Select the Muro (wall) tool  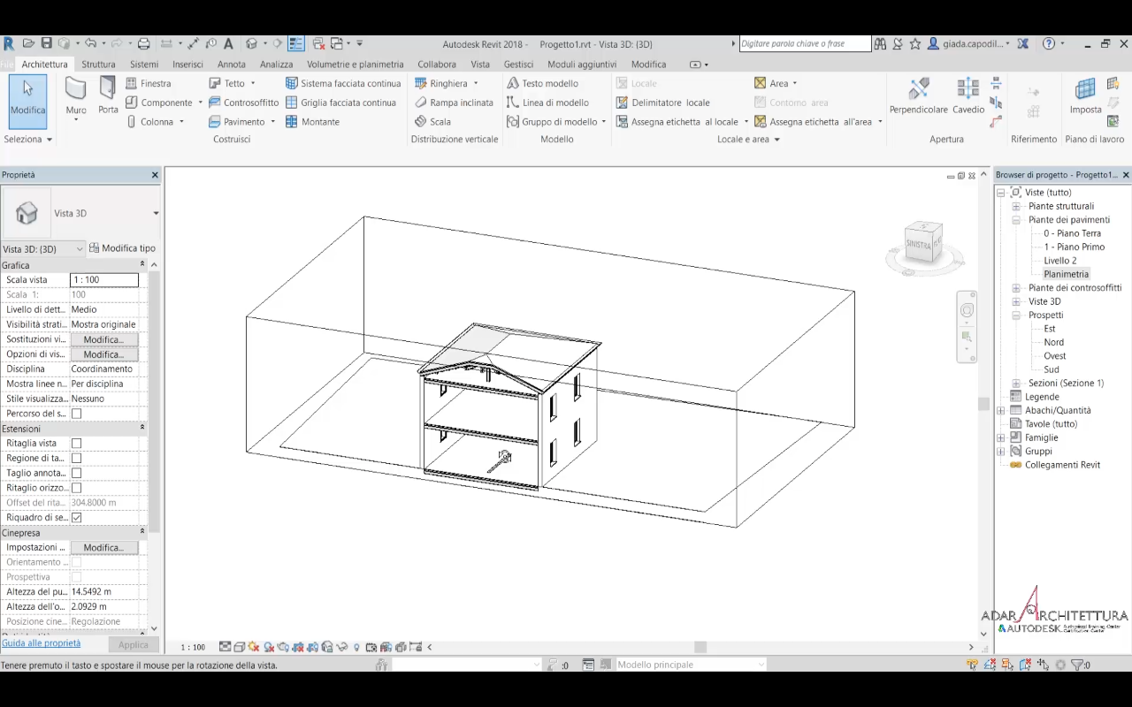pos(76,95)
